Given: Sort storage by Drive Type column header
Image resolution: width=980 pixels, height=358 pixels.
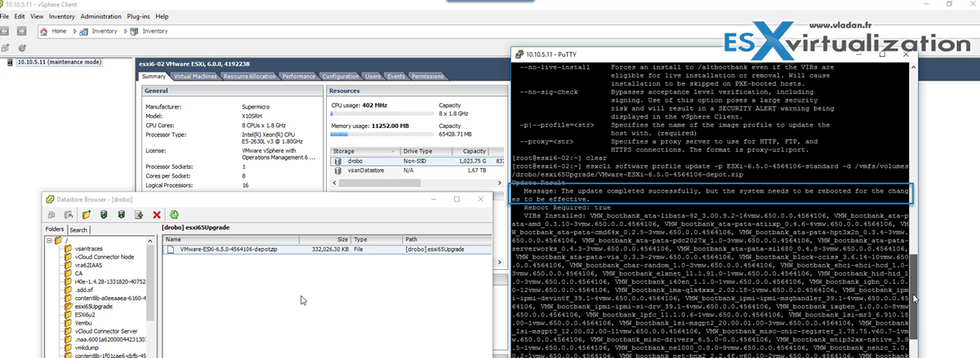Looking at the screenshot, I should (x=428, y=151).
